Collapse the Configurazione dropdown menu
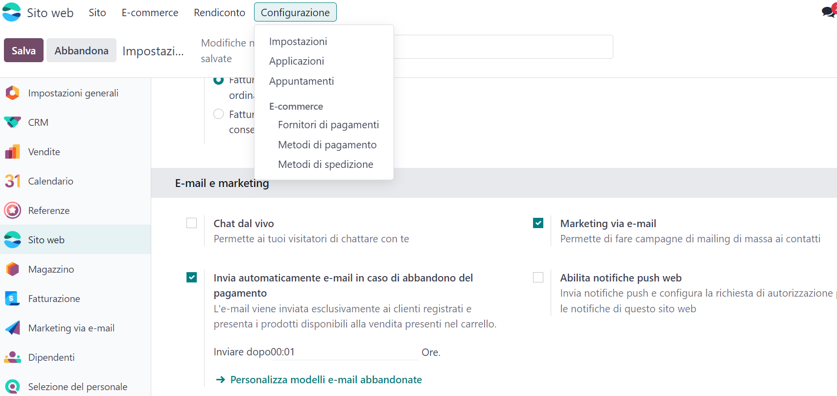Image resolution: width=837 pixels, height=396 pixels. (295, 12)
